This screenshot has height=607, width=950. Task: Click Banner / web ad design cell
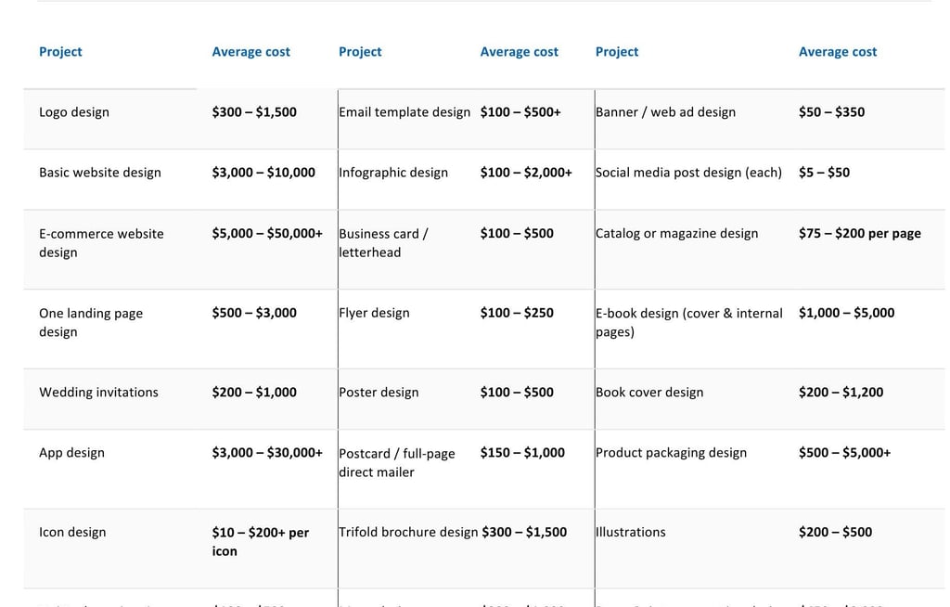(x=665, y=112)
